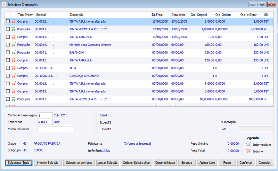Image resolution: width=278 pixels, height=171 pixels.
Task: Click the Qtd. Original column header
Action: (x=202, y=15)
